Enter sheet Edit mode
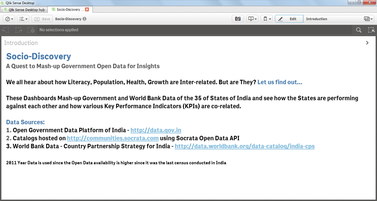 click(x=289, y=19)
